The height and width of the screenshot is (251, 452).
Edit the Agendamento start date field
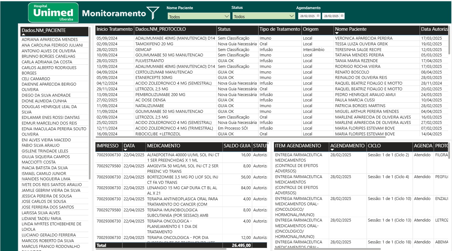coord(307,16)
